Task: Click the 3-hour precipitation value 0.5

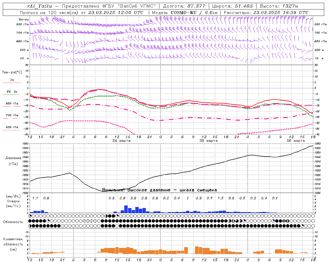Action: pos(242,198)
